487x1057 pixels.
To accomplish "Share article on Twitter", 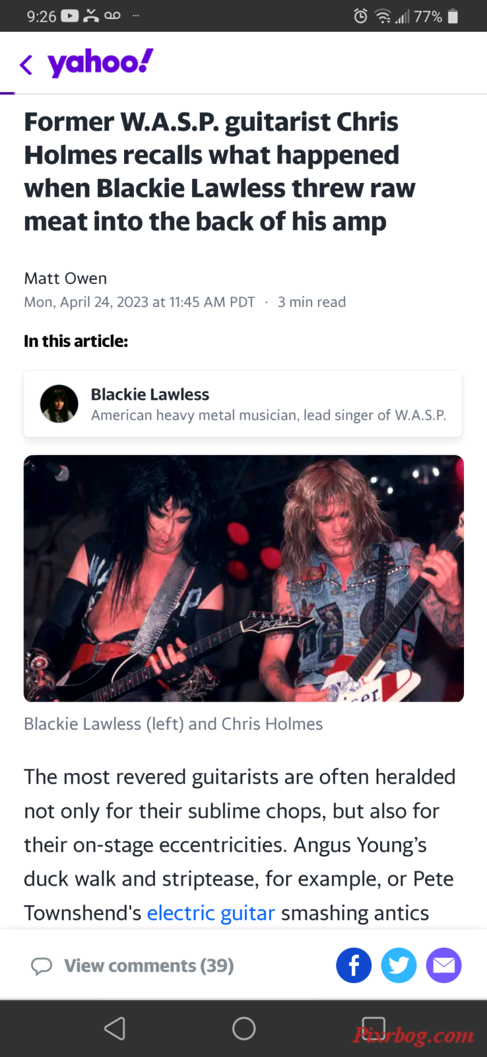I will coord(399,965).
